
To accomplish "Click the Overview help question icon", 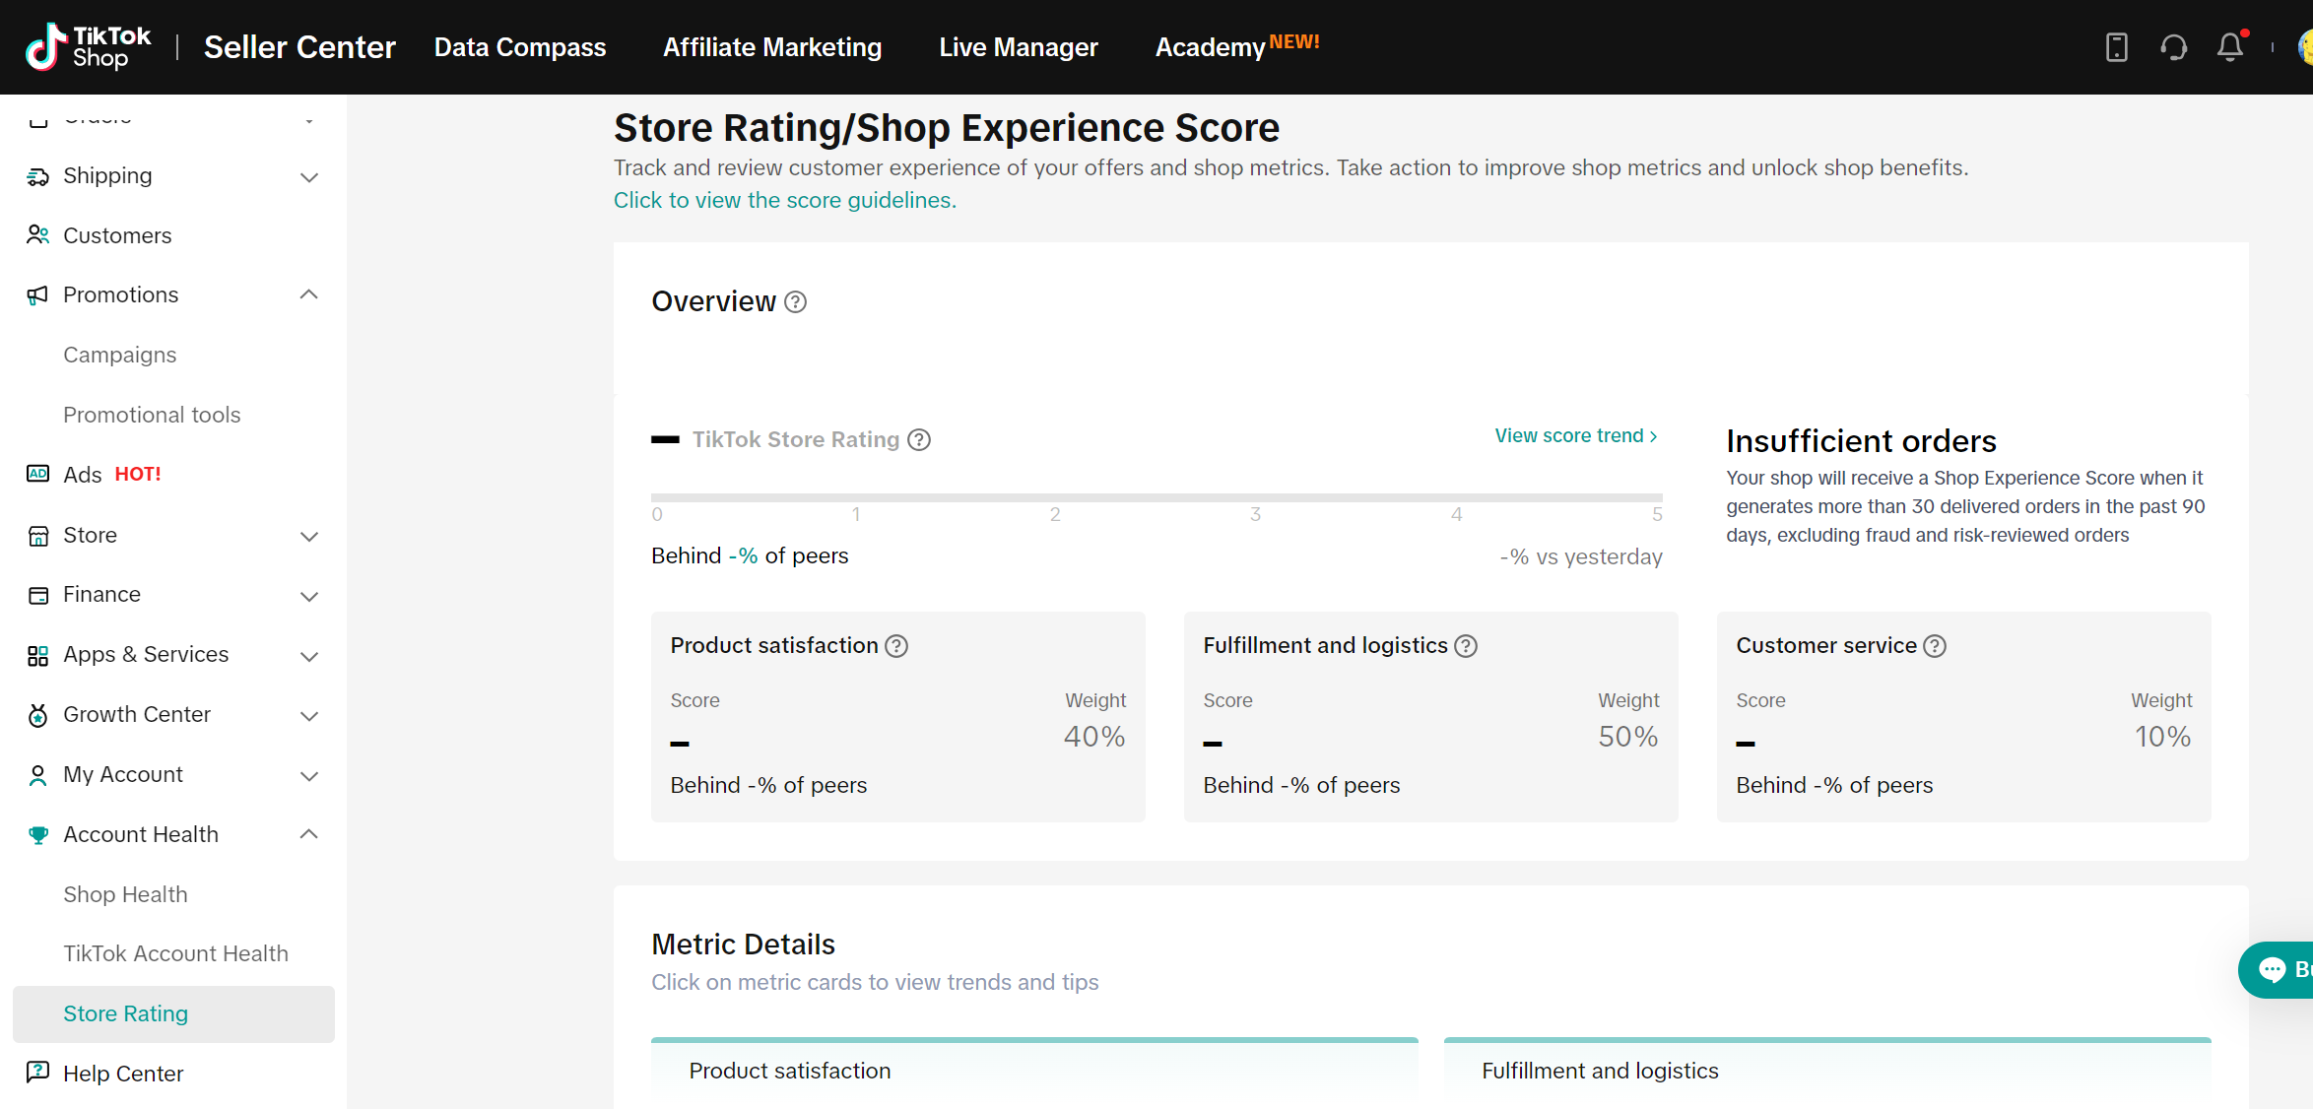I will (795, 302).
